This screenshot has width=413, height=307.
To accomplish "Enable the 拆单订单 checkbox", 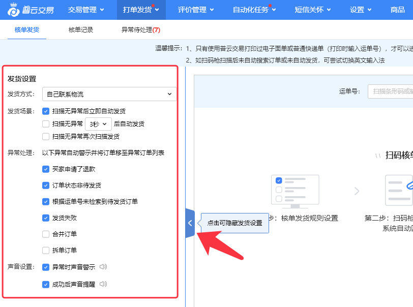I will (46, 251).
